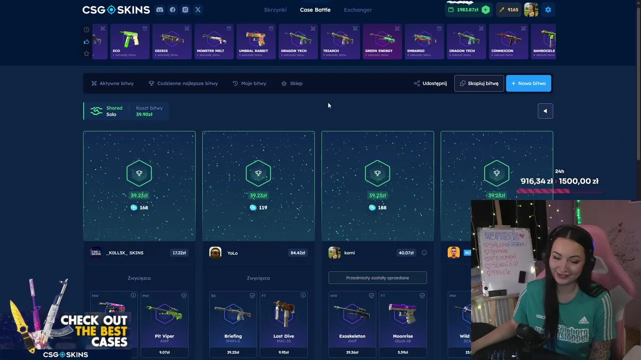Screen dimensions: 641x360
Task: Click the TRIARCH drop card
Action: [340, 41]
